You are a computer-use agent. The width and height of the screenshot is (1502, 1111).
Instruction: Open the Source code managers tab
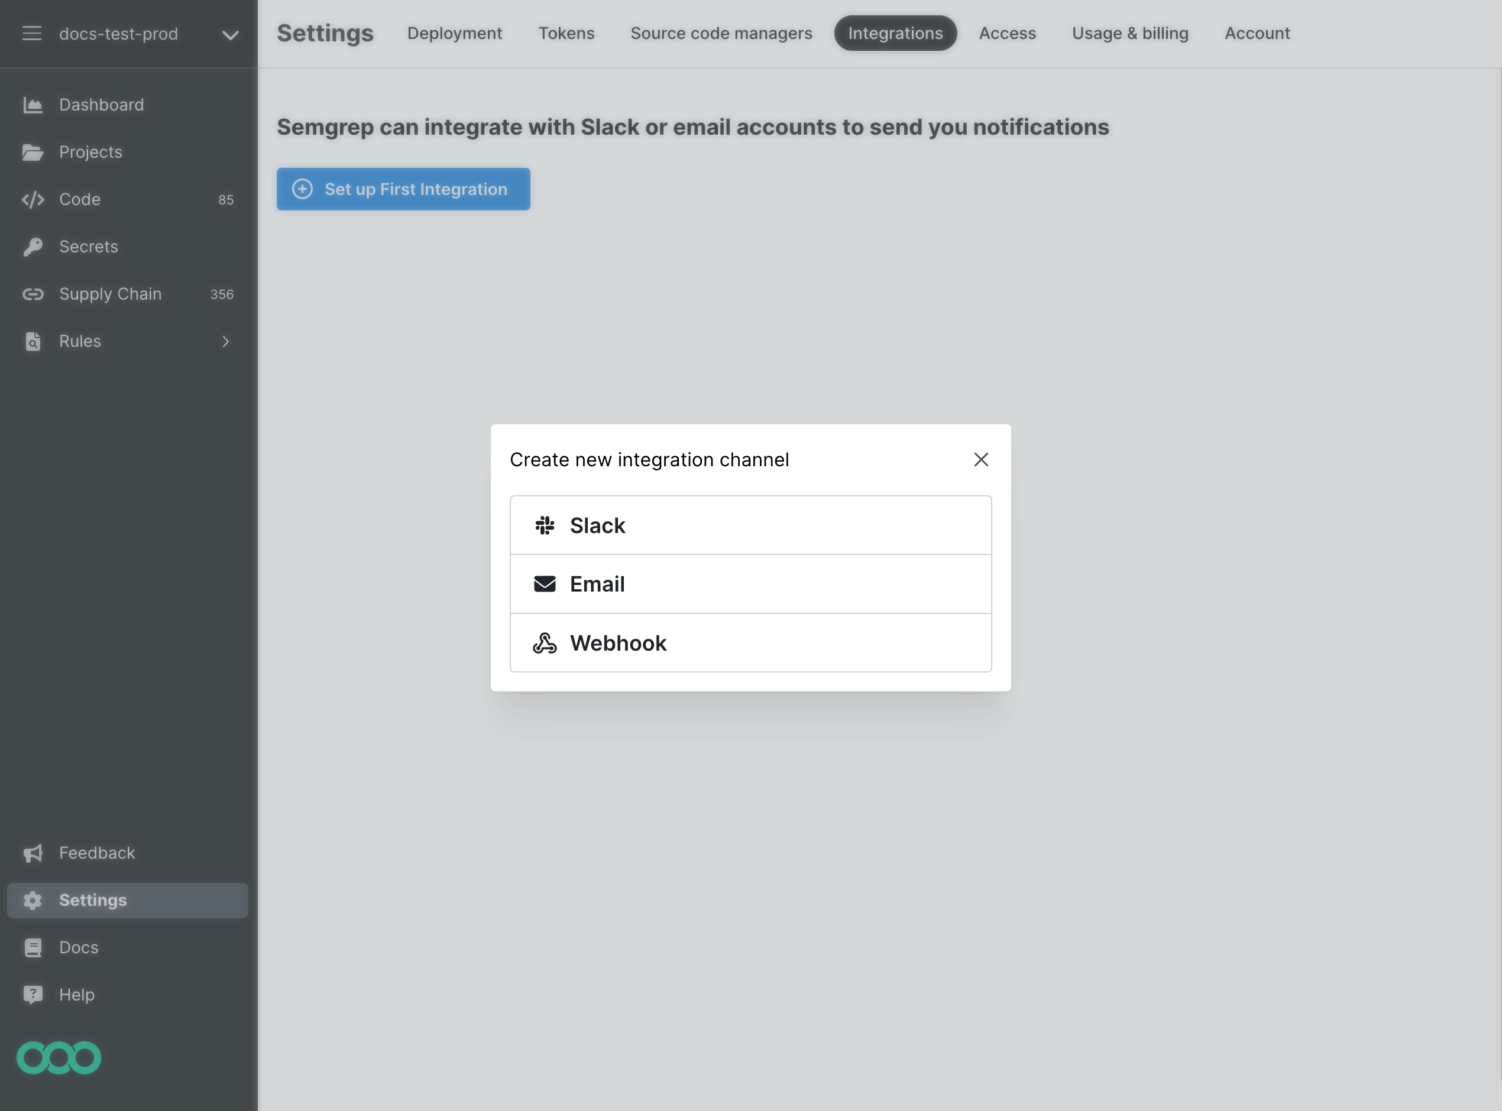pyautogui.click(x=721, y=33)
